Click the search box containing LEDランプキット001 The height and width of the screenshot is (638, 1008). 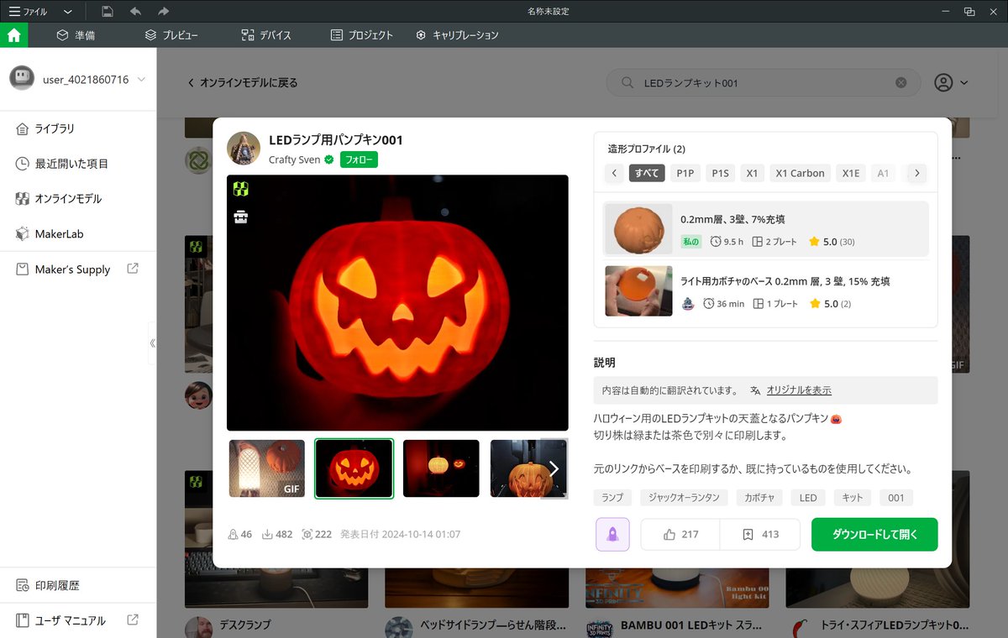click(x=764, y=82)
